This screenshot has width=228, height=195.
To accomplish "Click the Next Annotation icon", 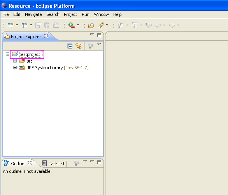I will 121,25.
